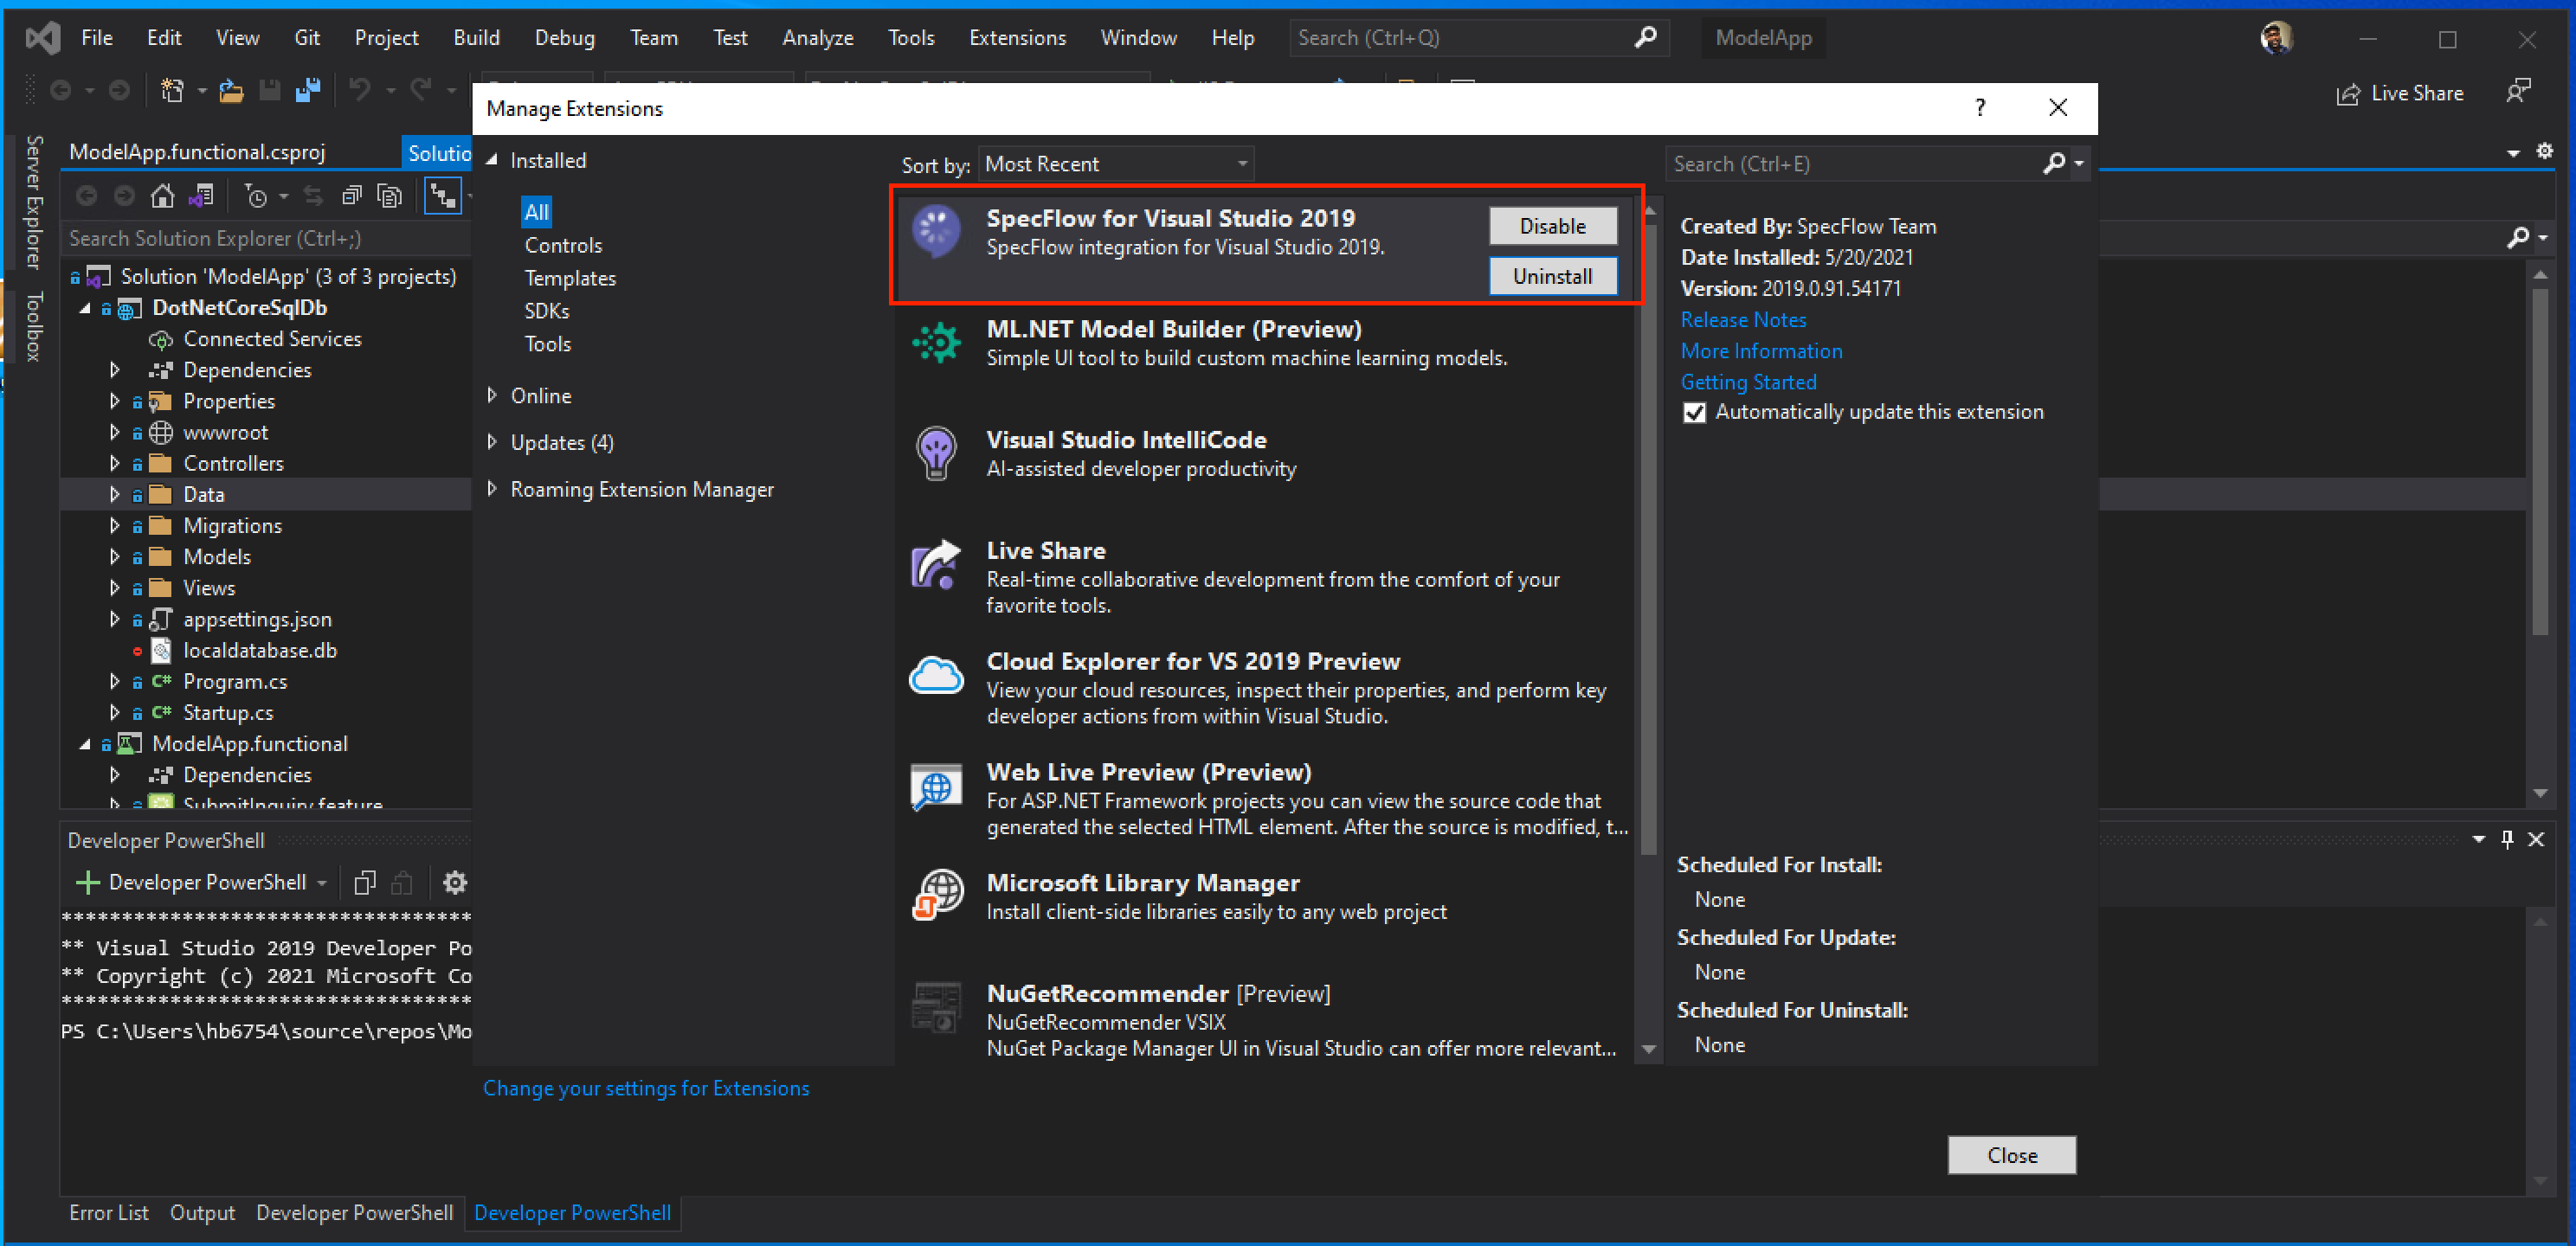Click the SpecFlow extension icon

pos(936,231)
